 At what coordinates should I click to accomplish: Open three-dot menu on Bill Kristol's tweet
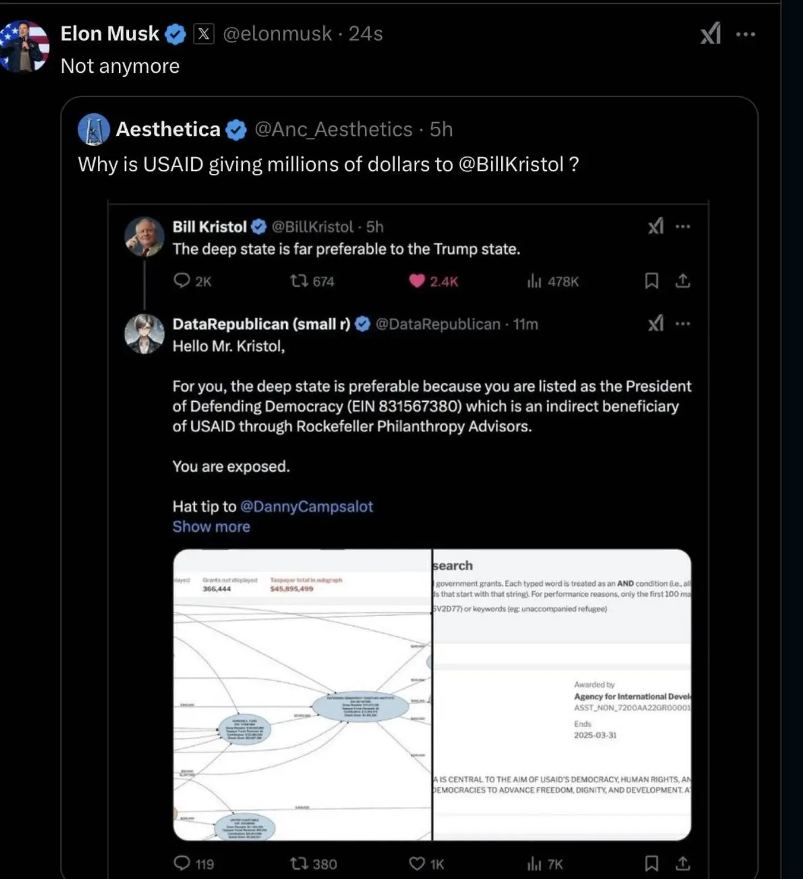(682, 227)
